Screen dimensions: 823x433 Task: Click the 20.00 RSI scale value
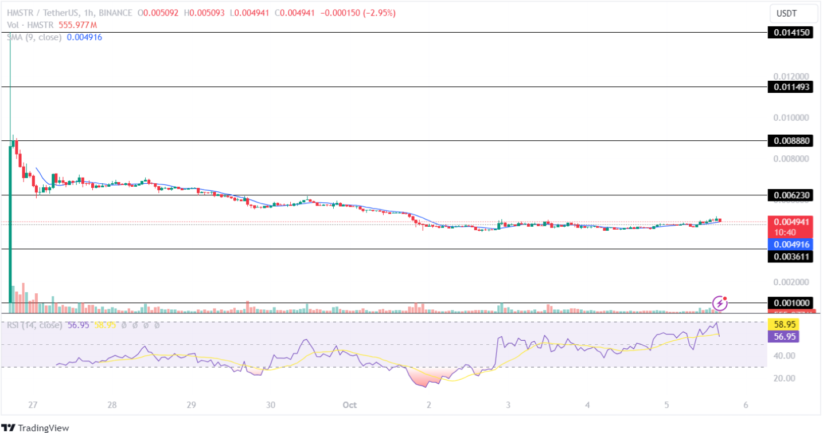(x=784, y=378)
